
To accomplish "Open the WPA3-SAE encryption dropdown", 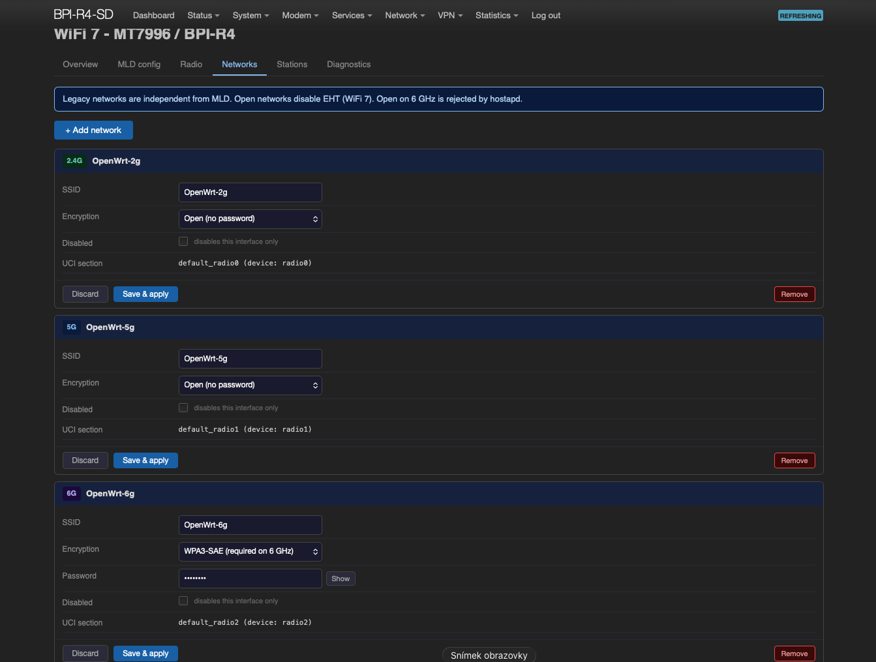I will (x=250, y=551).
